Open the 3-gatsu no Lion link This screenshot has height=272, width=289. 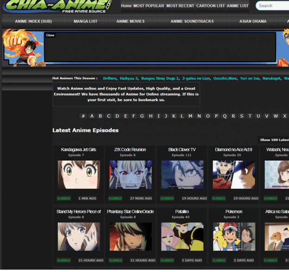point(196,78)
